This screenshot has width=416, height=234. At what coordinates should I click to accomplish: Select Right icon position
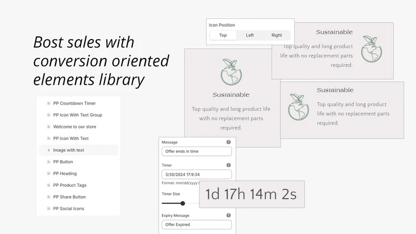277,35
